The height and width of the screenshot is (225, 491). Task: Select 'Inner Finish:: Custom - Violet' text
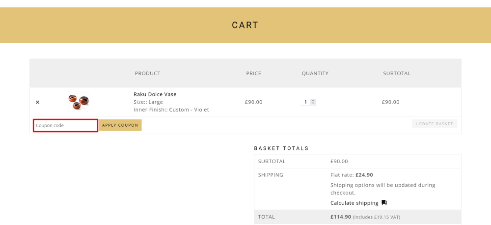point(171,110)
